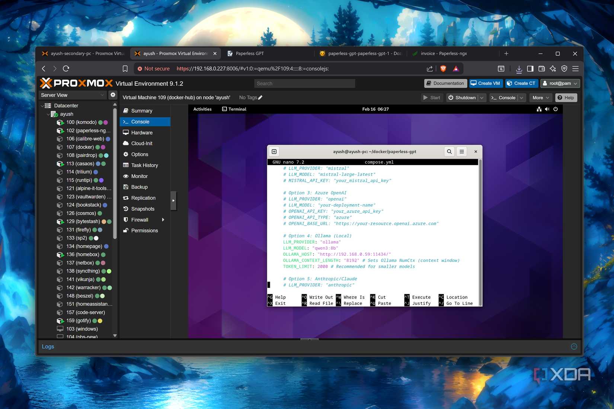614x409 pixels.
Task: Open the Documentation button
Action: coord(445,83)
